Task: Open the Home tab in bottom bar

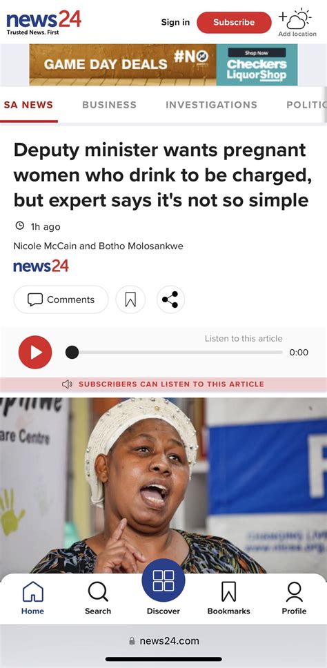Action: pos(33,598)
